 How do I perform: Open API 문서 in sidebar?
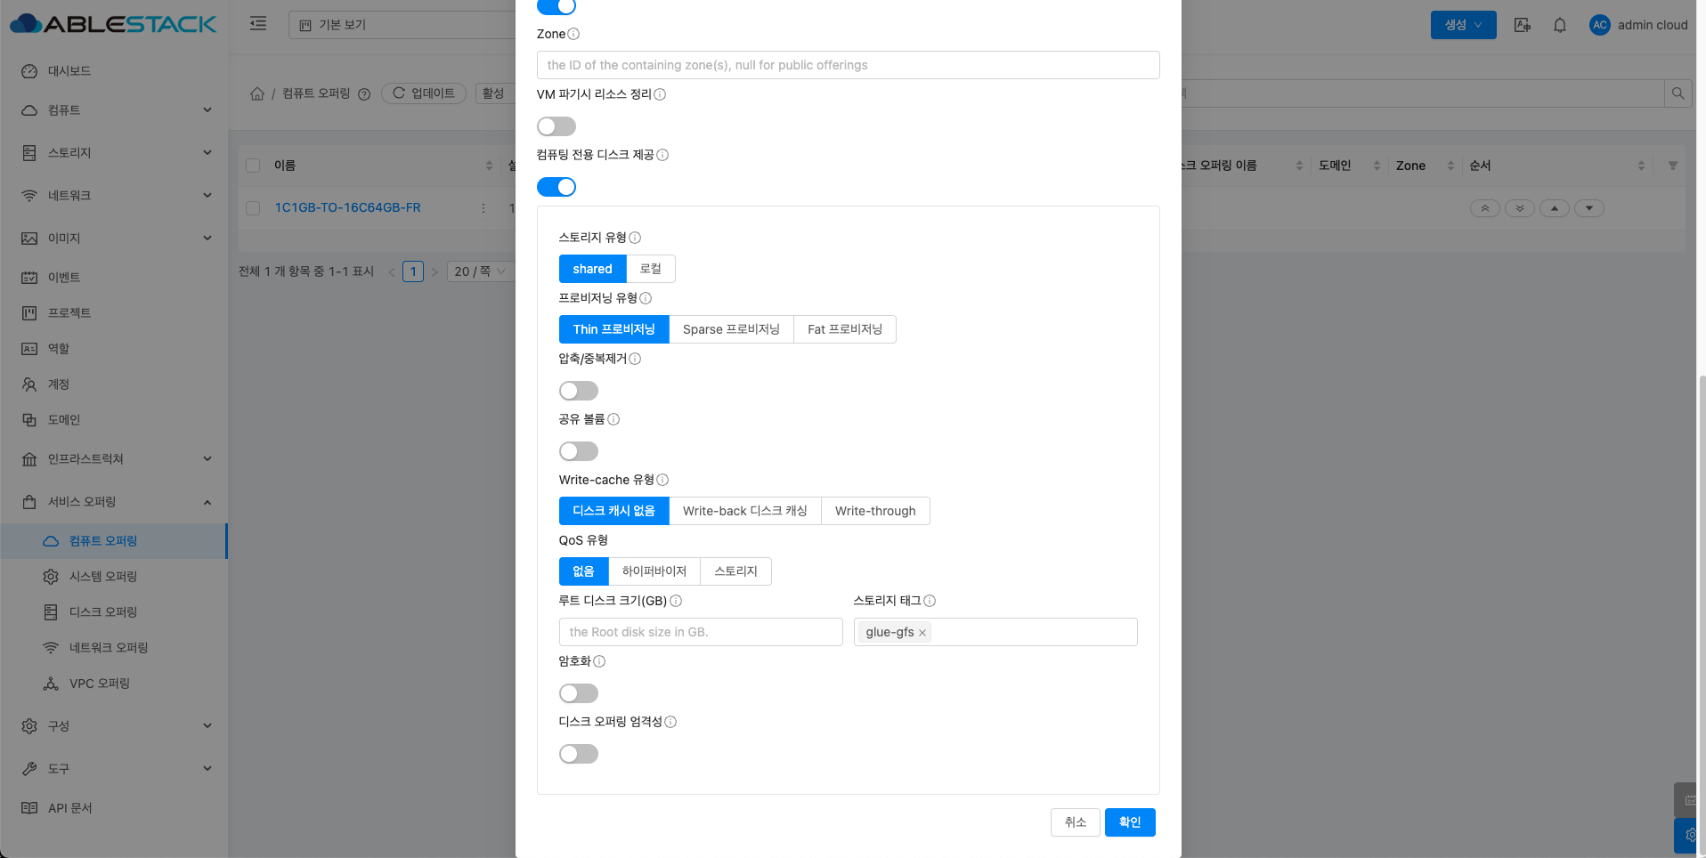(x=114, y=808)
